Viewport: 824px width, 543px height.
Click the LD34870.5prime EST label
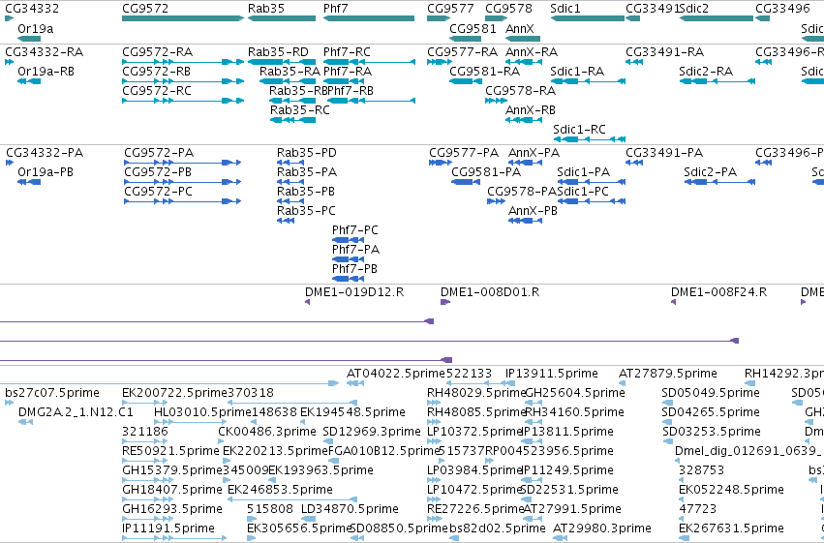[350, 509]
